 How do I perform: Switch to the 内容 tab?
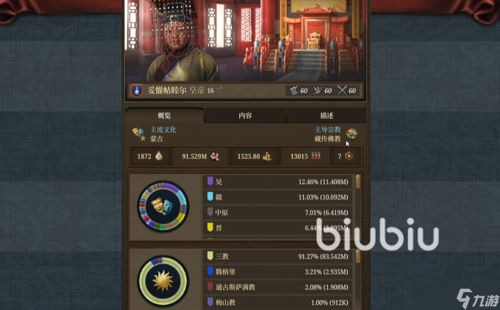(x=245, y=116)
